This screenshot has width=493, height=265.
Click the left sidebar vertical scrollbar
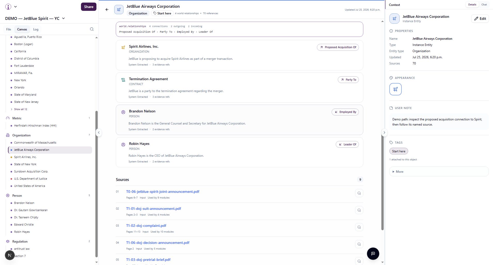(x=97, y=184)
